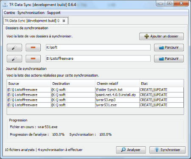This screenshot has width=191, height=159.
Task: Click Ajouter un dossier button
Action: click(x=161, y=36)
